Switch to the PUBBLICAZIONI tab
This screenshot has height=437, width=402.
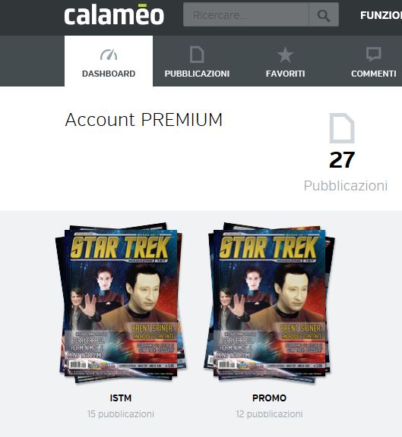197,61
